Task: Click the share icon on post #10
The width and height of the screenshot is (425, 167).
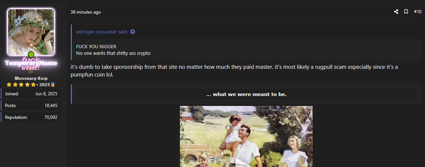Action: pos(396,12)
